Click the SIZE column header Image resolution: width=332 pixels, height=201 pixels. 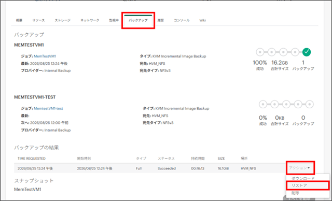pyautogui.click(x=222, y=159)
